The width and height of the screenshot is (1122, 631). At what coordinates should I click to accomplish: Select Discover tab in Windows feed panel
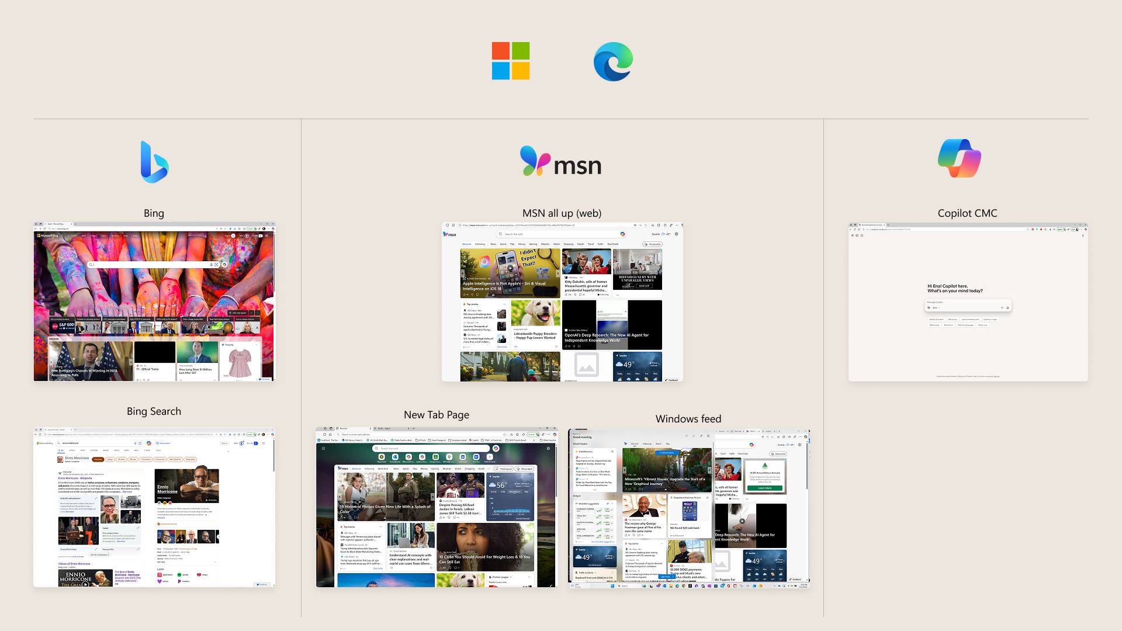point(635,443)
